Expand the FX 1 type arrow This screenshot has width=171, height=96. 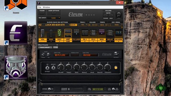coord(85,41)
